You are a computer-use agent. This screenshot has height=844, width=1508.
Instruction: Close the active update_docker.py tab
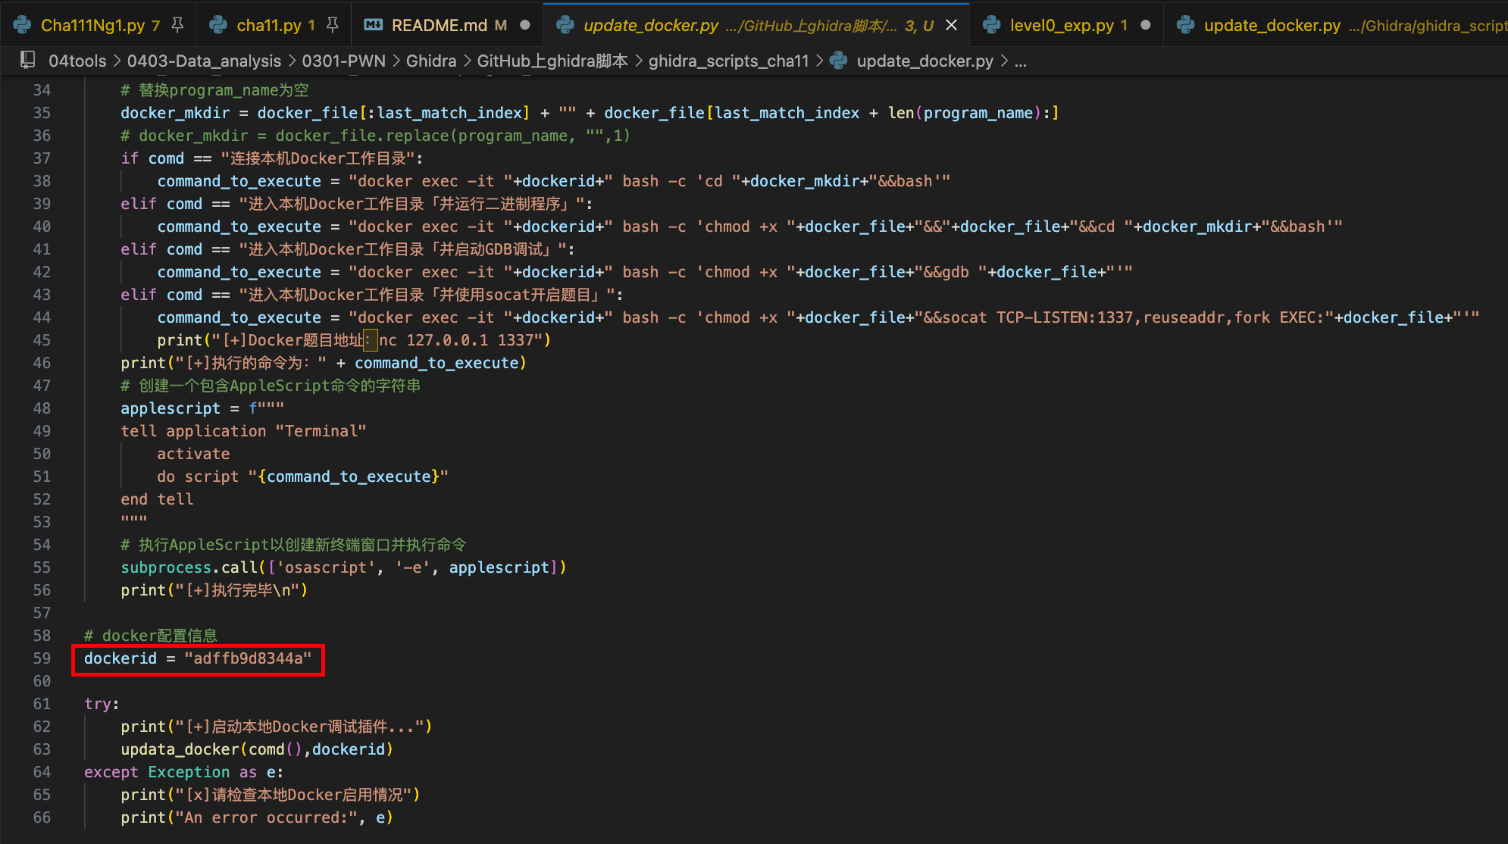click(x=952, y=25)
